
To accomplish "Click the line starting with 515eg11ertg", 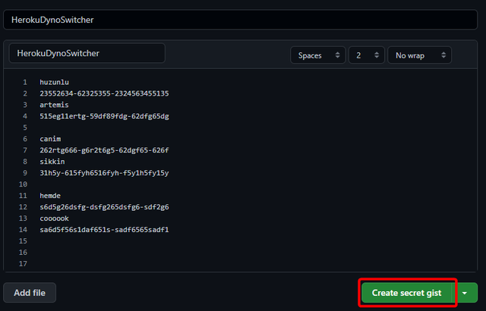I will click(104, 116).
